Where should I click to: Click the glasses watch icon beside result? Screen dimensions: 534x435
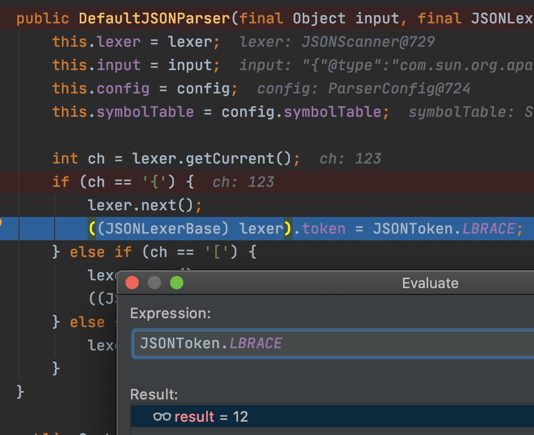tap(162, 417)
